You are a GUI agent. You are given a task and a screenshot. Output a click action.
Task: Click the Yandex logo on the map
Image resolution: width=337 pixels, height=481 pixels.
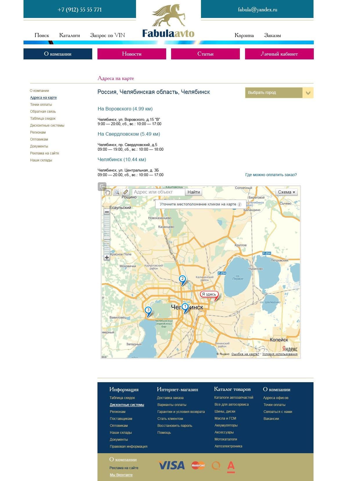click(290, 349)
